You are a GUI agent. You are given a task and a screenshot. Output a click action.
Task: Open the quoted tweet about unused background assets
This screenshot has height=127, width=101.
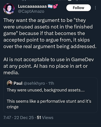point(50,95)
